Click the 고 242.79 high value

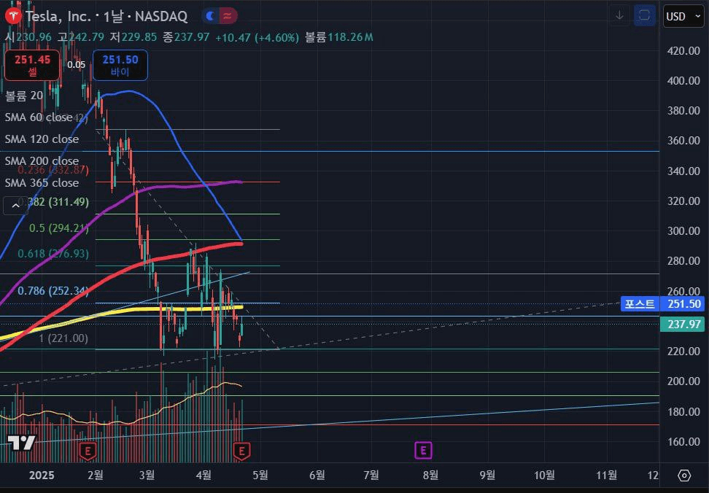point(80,37)
